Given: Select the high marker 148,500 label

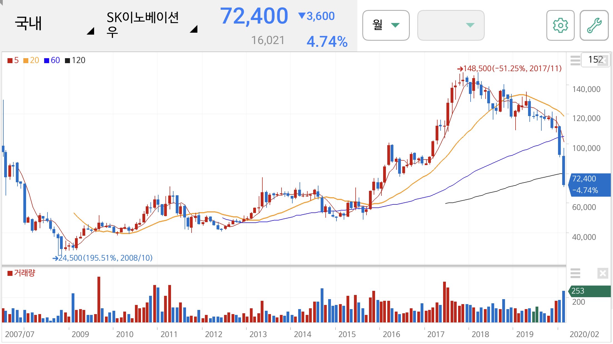Looking at the screenshot, I should [x=509, y=68].
